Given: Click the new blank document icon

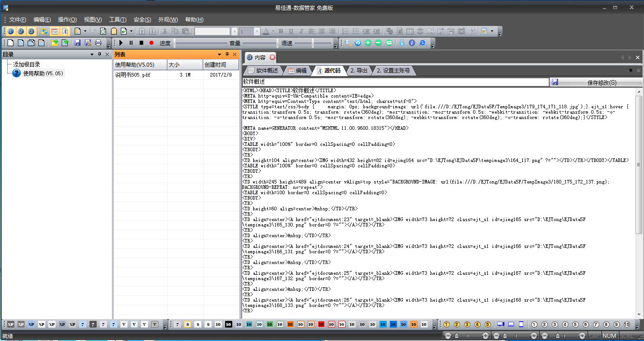Looking at the screenshot, I should coord(10,43).
